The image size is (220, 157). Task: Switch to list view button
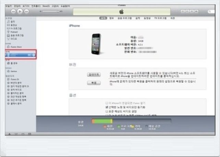(x=183, y=11)
